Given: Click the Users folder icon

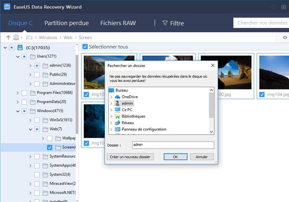Looking at the screenshot, I should (x=33, y=56).
